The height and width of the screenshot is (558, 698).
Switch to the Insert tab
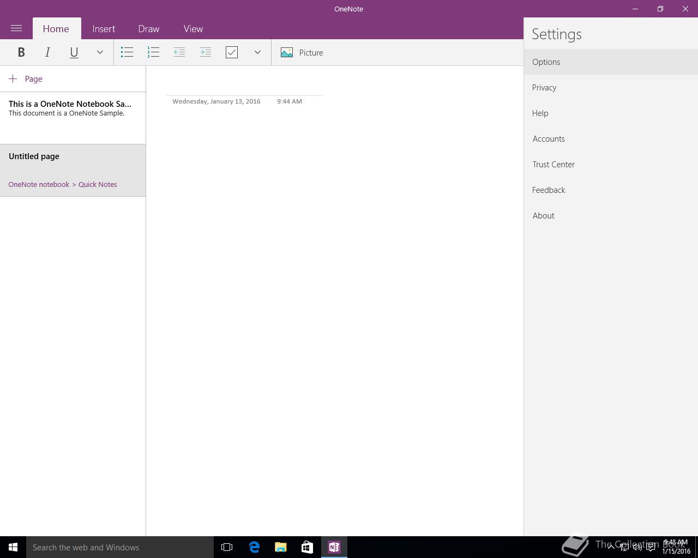click(104, 29)
